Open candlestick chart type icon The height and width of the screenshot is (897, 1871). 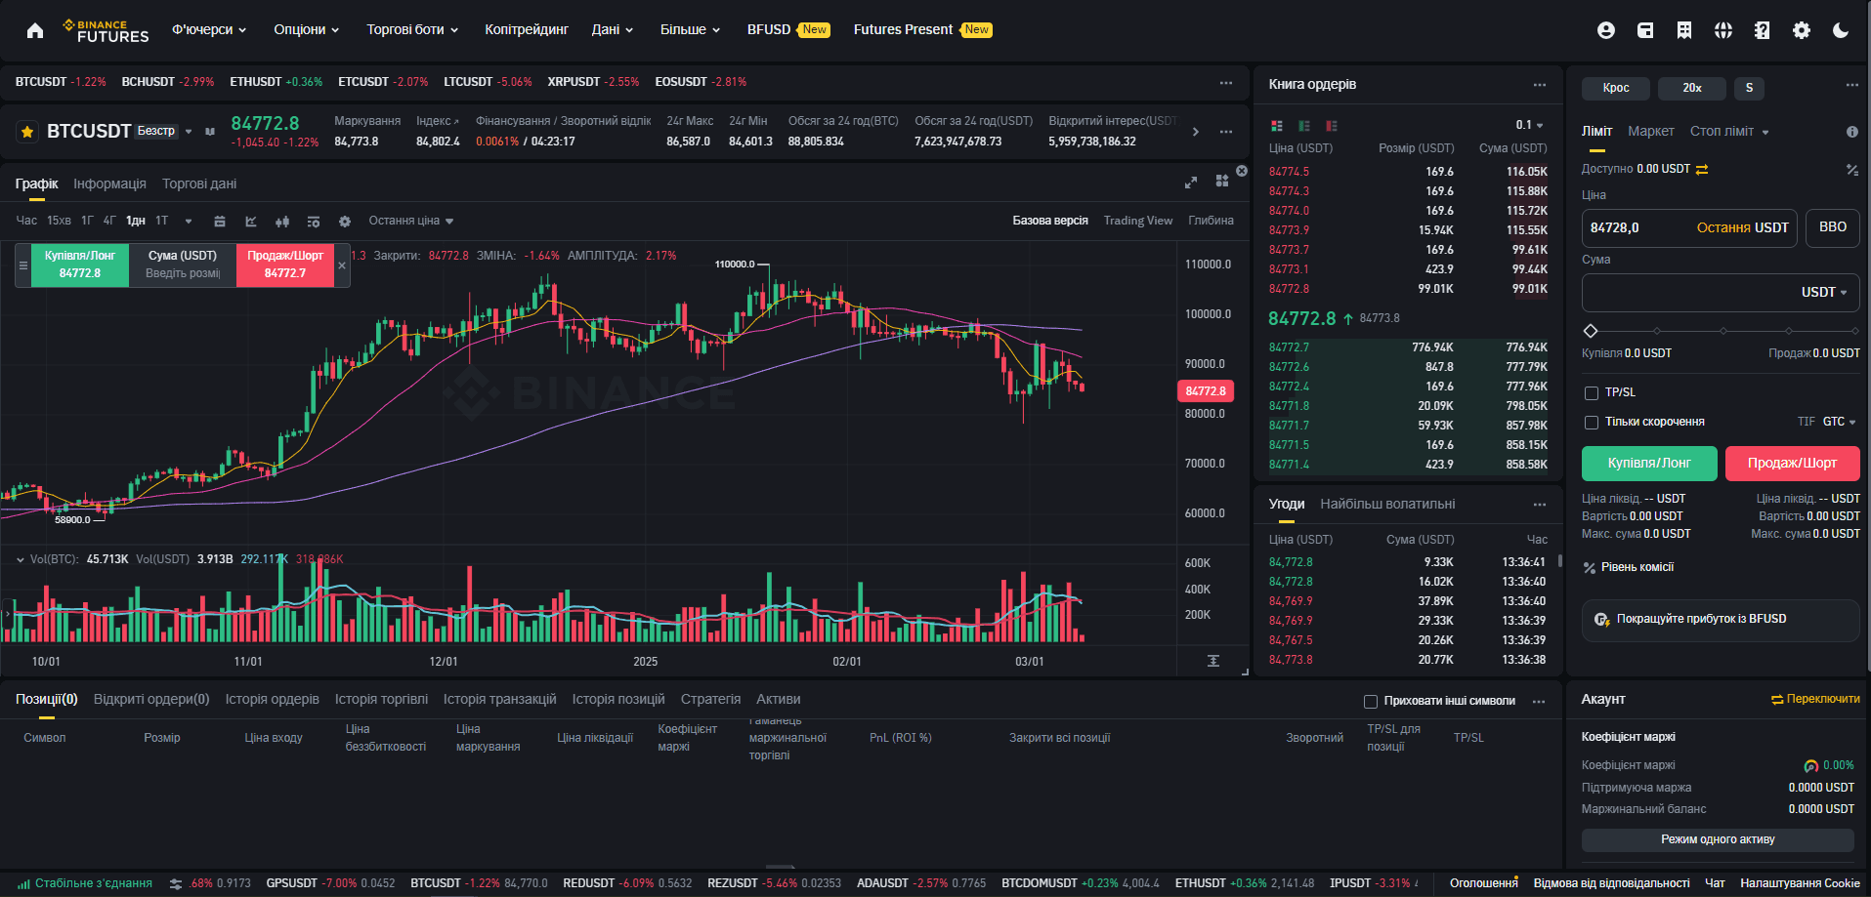tap(282, 222)
